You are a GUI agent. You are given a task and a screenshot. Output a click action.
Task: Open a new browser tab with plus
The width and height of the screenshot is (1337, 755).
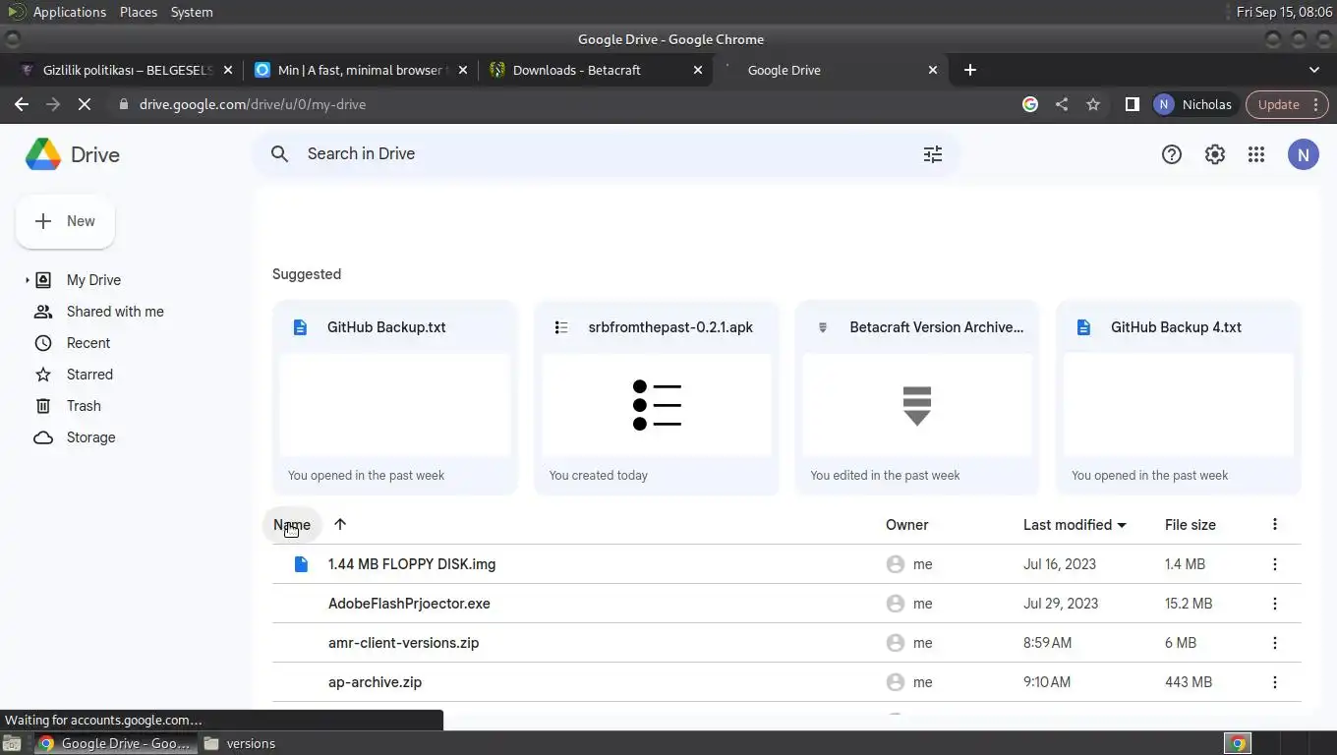(x=970, y=70)
